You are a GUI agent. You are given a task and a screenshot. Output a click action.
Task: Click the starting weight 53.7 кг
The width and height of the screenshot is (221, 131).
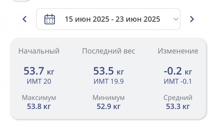(39, 71)
